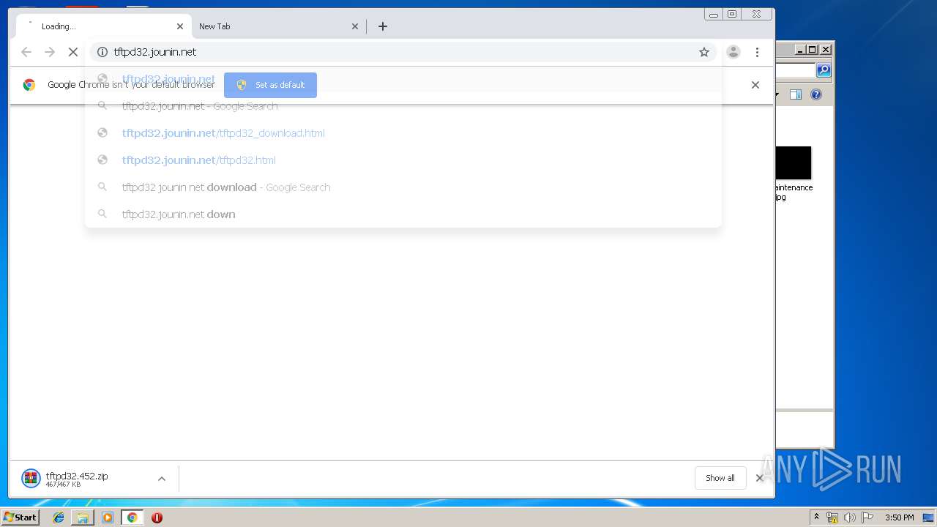Click the browser back arrow
Screen dimensions: 937x527
click(x=26, y=52)
